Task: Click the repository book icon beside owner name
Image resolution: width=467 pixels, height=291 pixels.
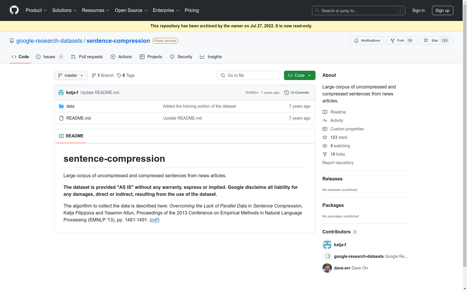Action: 12,41
